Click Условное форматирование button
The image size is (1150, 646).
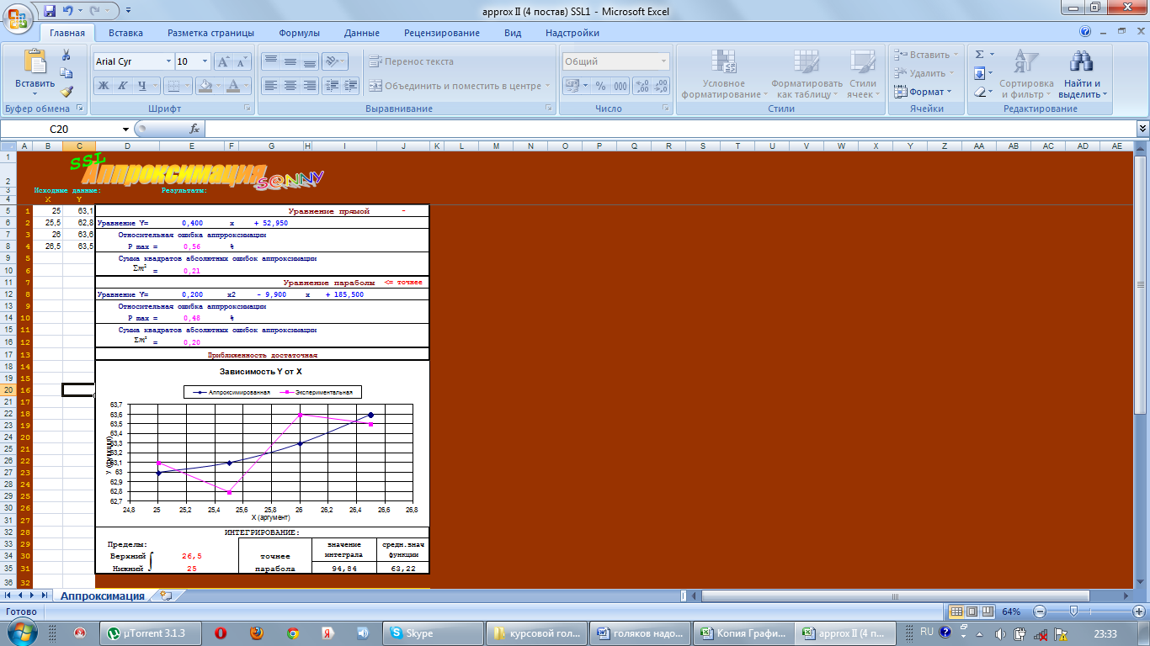(x=723, y=74)
